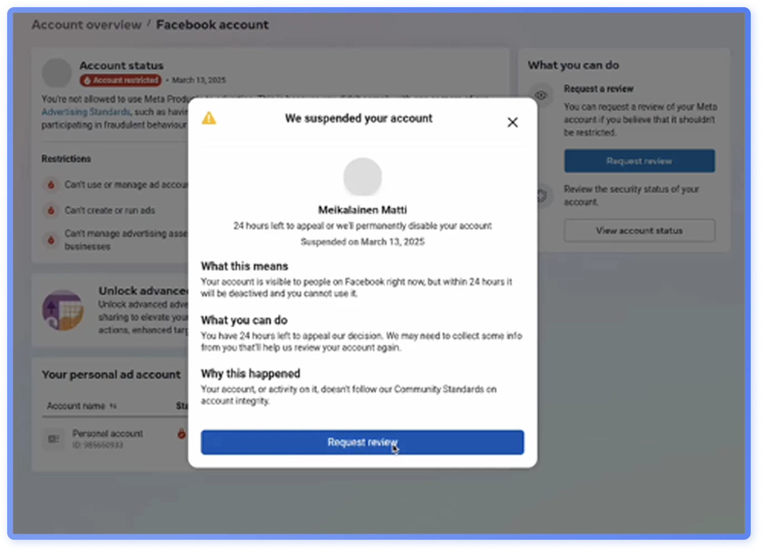Click the security icon near Review the security status
The image size is (762, 551).
click(x=542, y=196)
